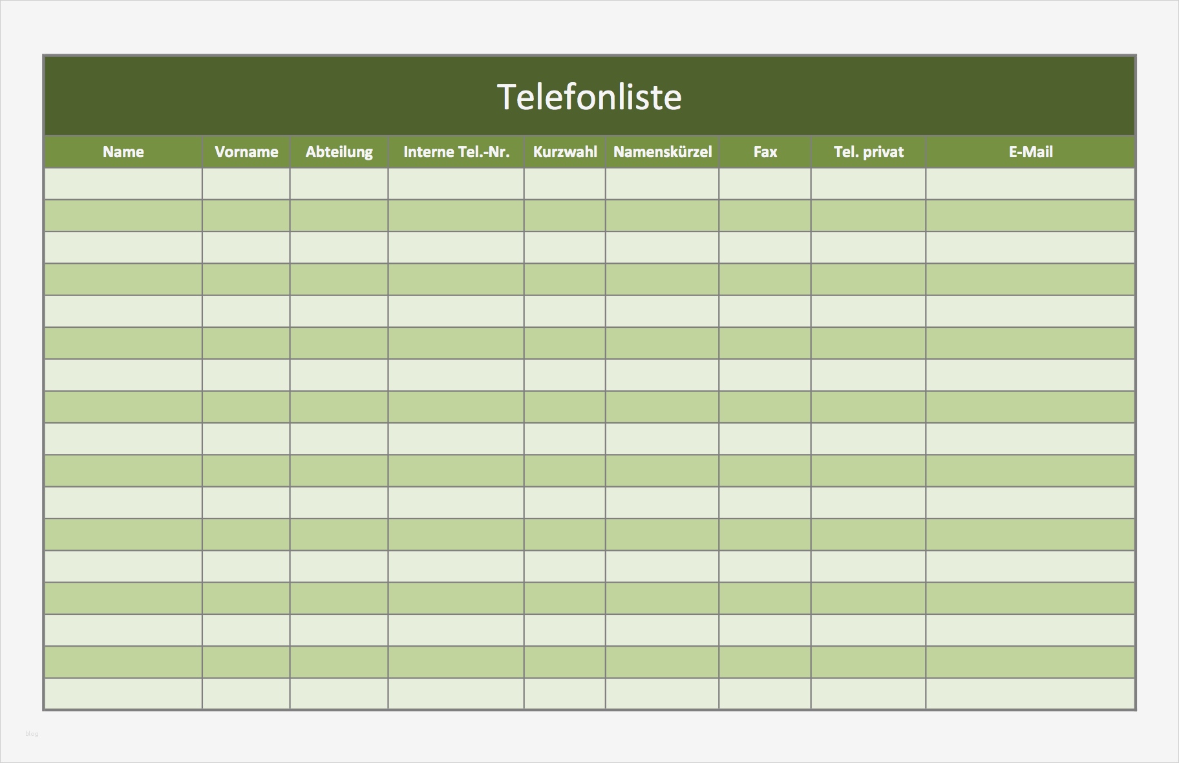The height and width of the screenshot is (763, 1179).
Task: Click the Kurzwahl column header
Action: tap(564, 152)
